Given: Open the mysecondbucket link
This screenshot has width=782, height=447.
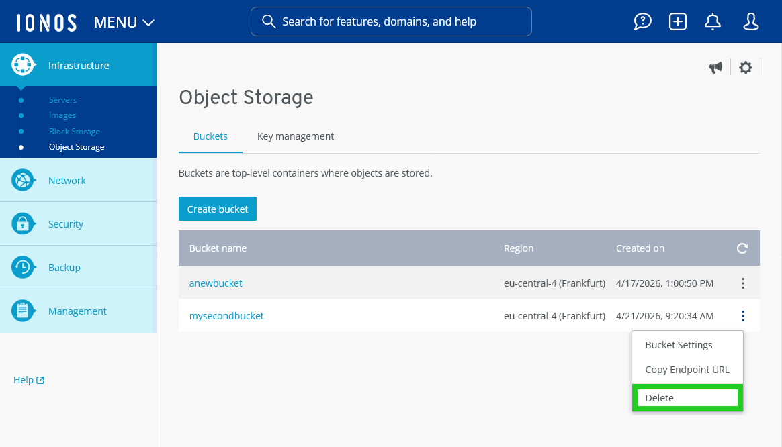Looking at the screenshot, I should pos(226,315).
